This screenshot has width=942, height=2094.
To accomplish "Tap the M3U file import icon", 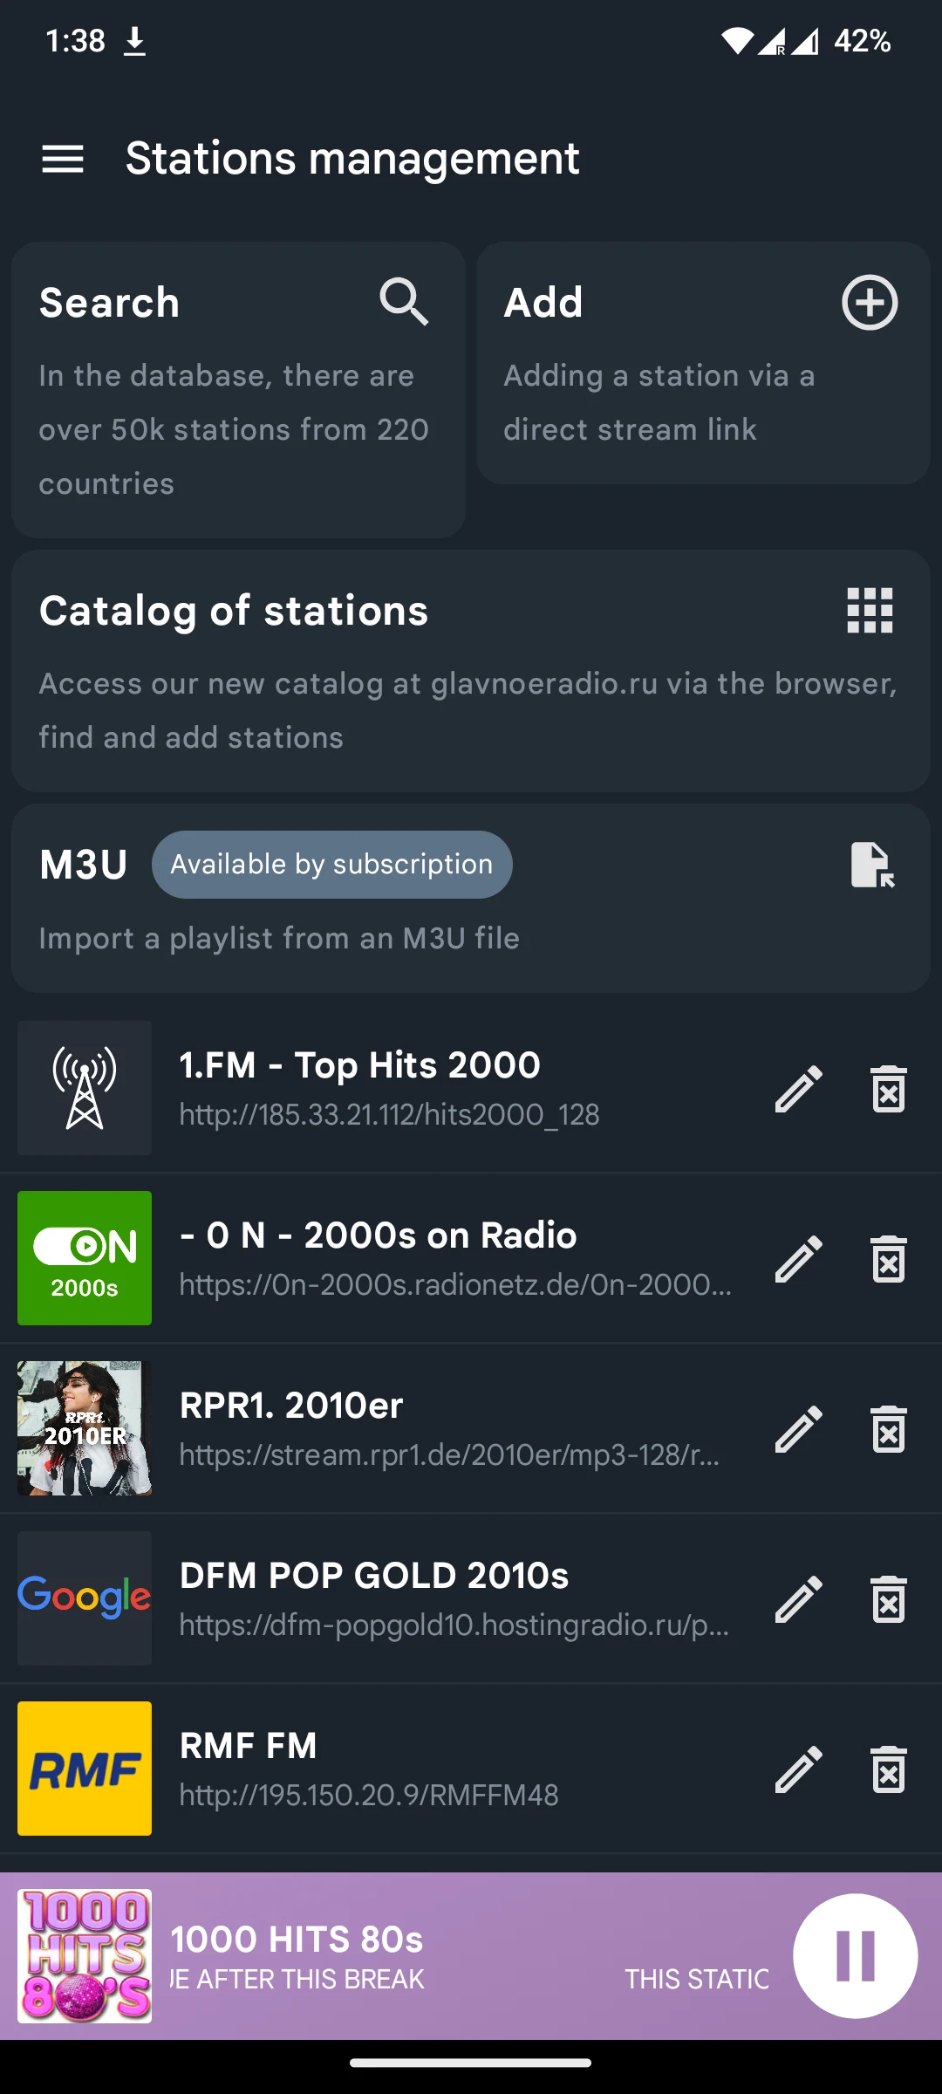I will (872, 865).
